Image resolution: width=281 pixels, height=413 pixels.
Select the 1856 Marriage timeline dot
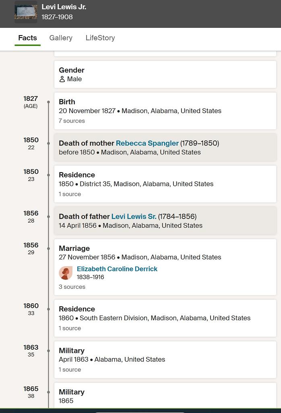coord(49,248)
